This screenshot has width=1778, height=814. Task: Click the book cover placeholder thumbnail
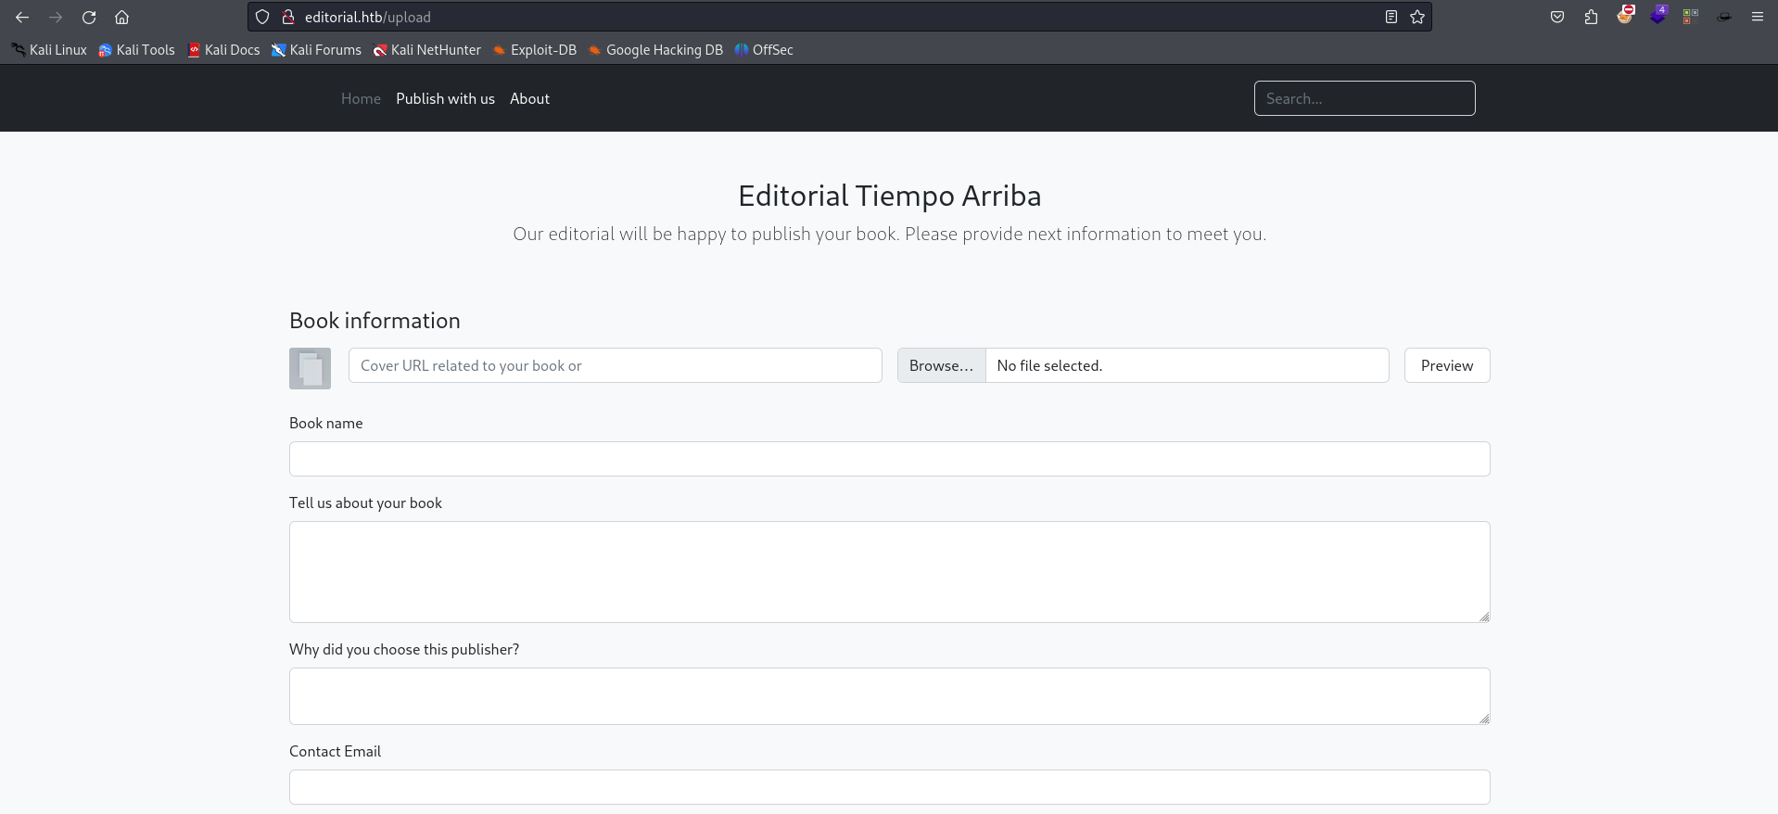pos(310,368)
